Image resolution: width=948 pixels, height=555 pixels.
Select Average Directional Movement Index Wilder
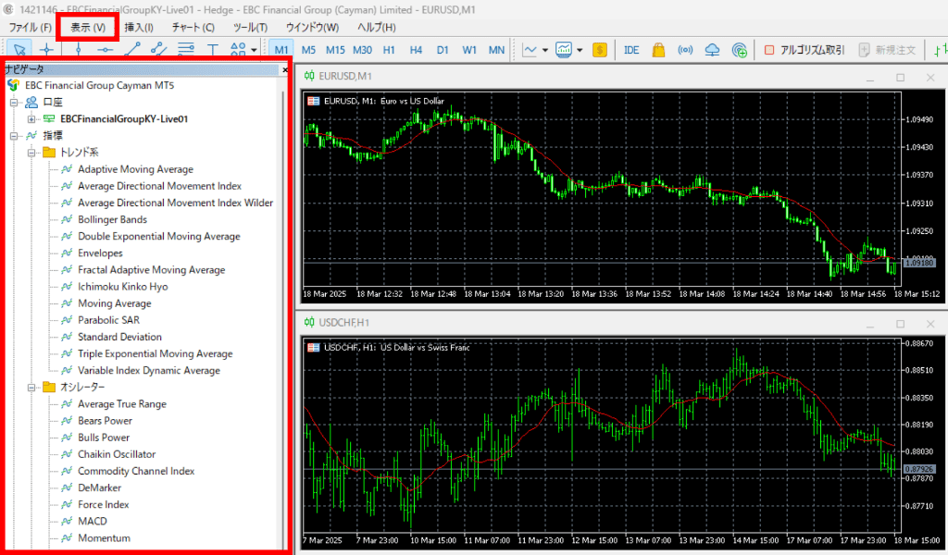coord(175,203)
